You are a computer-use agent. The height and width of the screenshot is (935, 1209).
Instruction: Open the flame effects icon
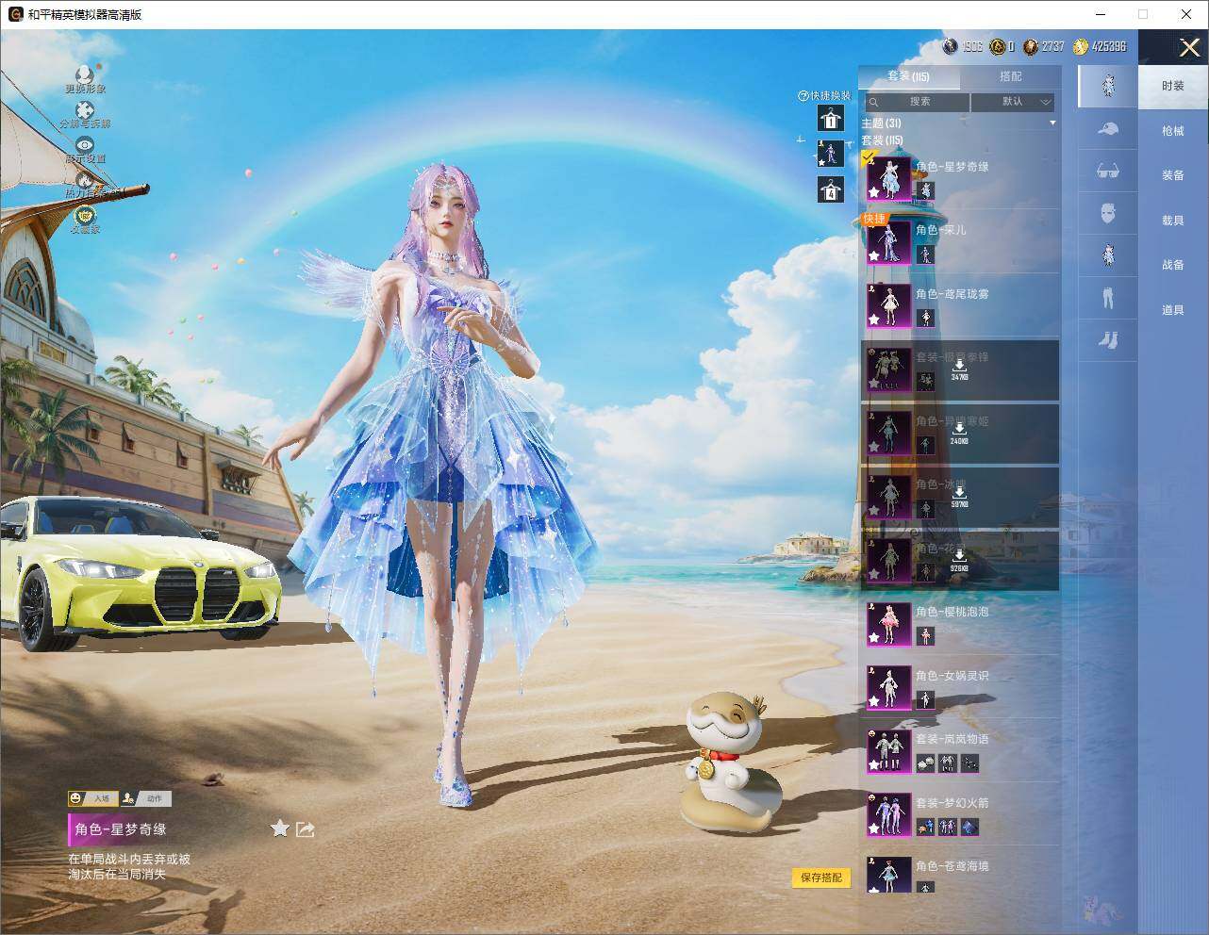click(85, 179)
